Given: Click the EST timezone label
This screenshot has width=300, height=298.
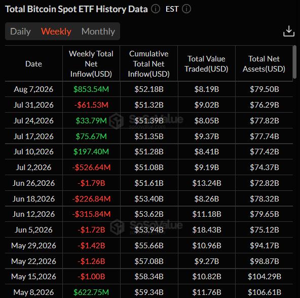Looking at the screenshot, I should tap(172, 9).
